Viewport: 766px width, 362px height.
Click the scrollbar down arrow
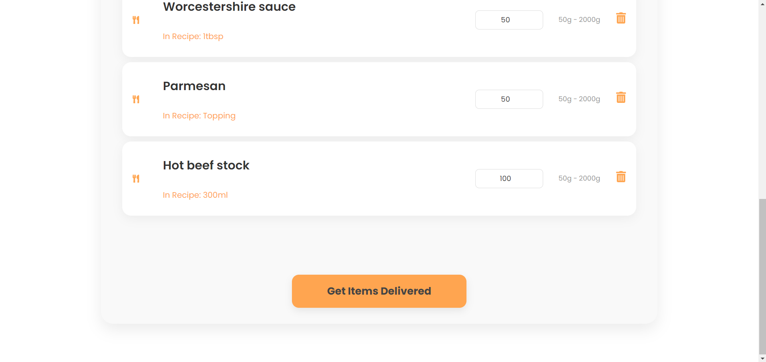coord(762,358)
